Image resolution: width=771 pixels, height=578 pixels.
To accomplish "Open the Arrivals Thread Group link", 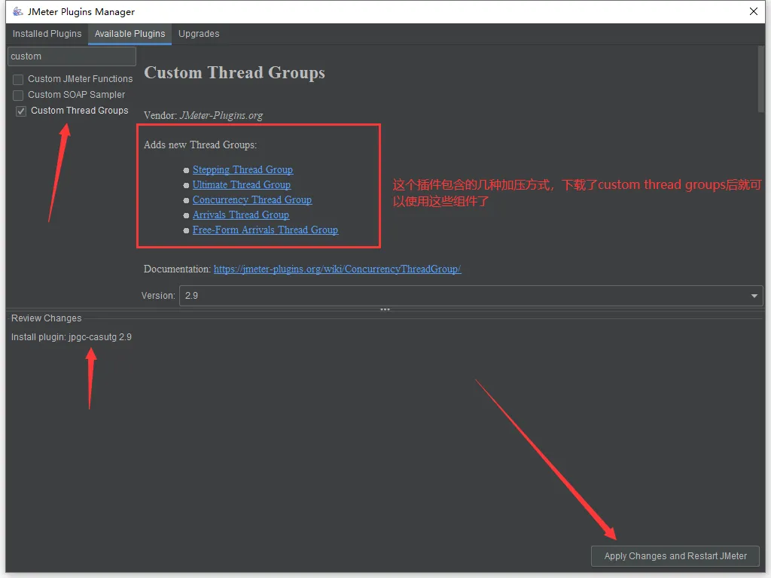I will point(240,214).
